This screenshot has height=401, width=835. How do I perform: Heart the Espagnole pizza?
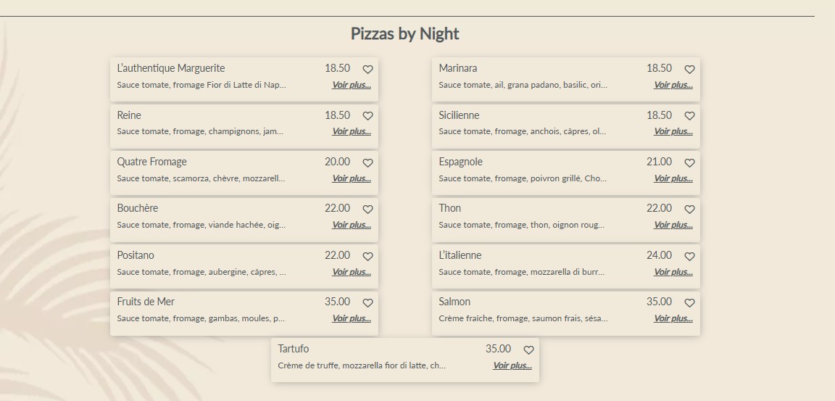689,163
